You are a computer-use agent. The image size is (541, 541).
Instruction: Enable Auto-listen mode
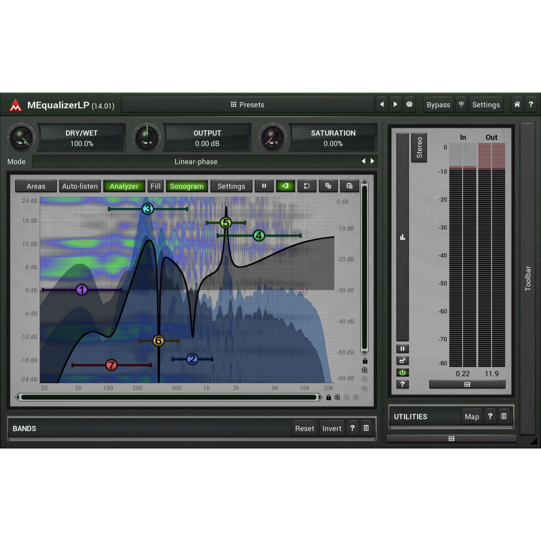click(80, 186)
